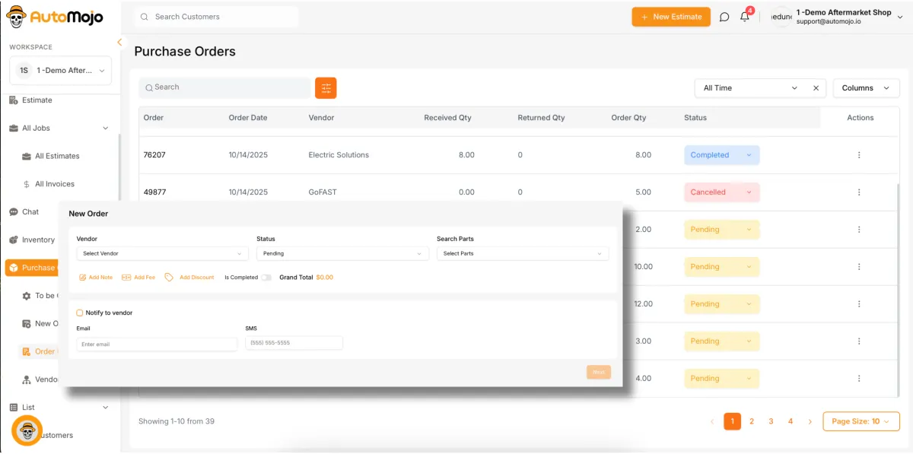Click the Enter email input field

point(157,344)
